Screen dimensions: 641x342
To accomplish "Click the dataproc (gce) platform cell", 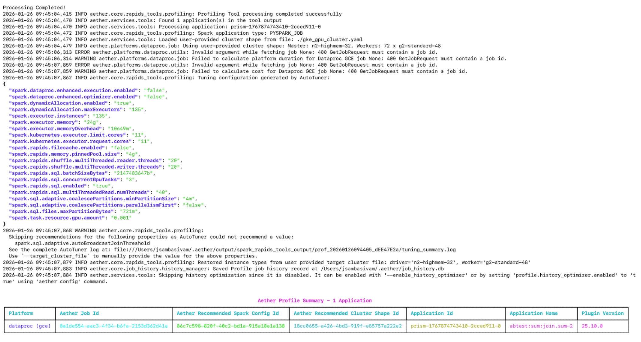I will pyautogui.click(x=29, y=326).
